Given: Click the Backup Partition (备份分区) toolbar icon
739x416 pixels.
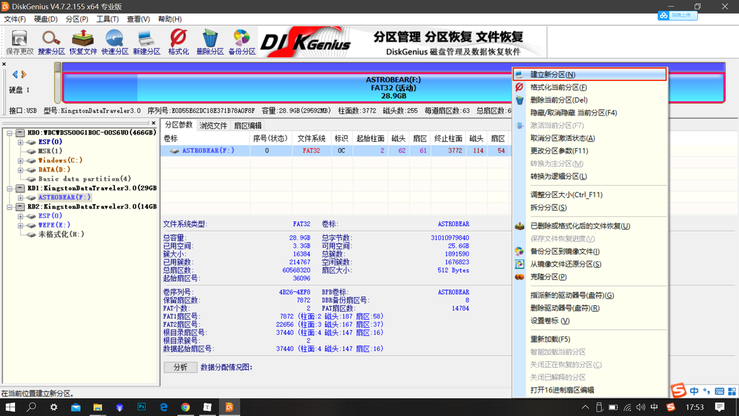Looking at the screenshot, I should 242,42.
